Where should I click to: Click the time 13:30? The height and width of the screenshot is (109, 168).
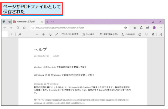tap(56, 56)
